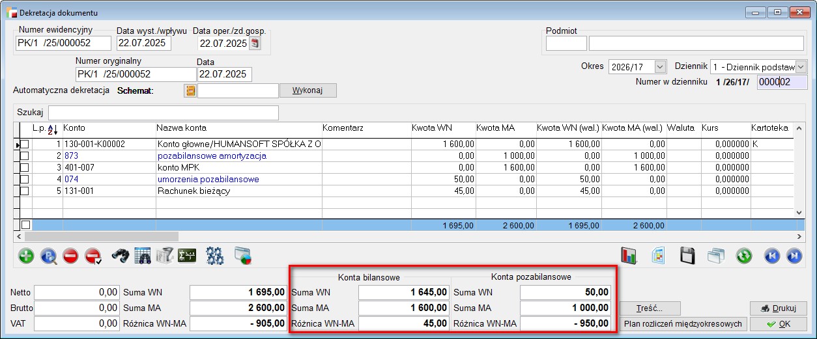Click into the Szukaj search field
Viewport: 817px width, 339px height.
point(163,113)
